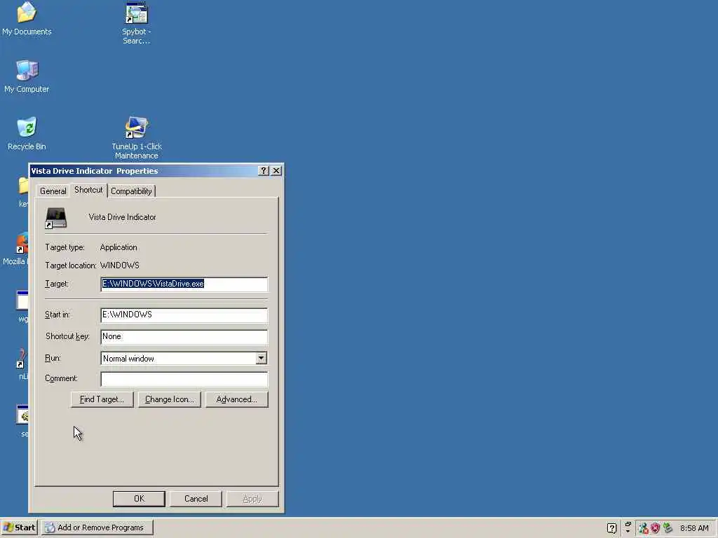Viewport: 718px width, 538px height.
Task: Click into the Comment field
Action: [x=184, y=379]
